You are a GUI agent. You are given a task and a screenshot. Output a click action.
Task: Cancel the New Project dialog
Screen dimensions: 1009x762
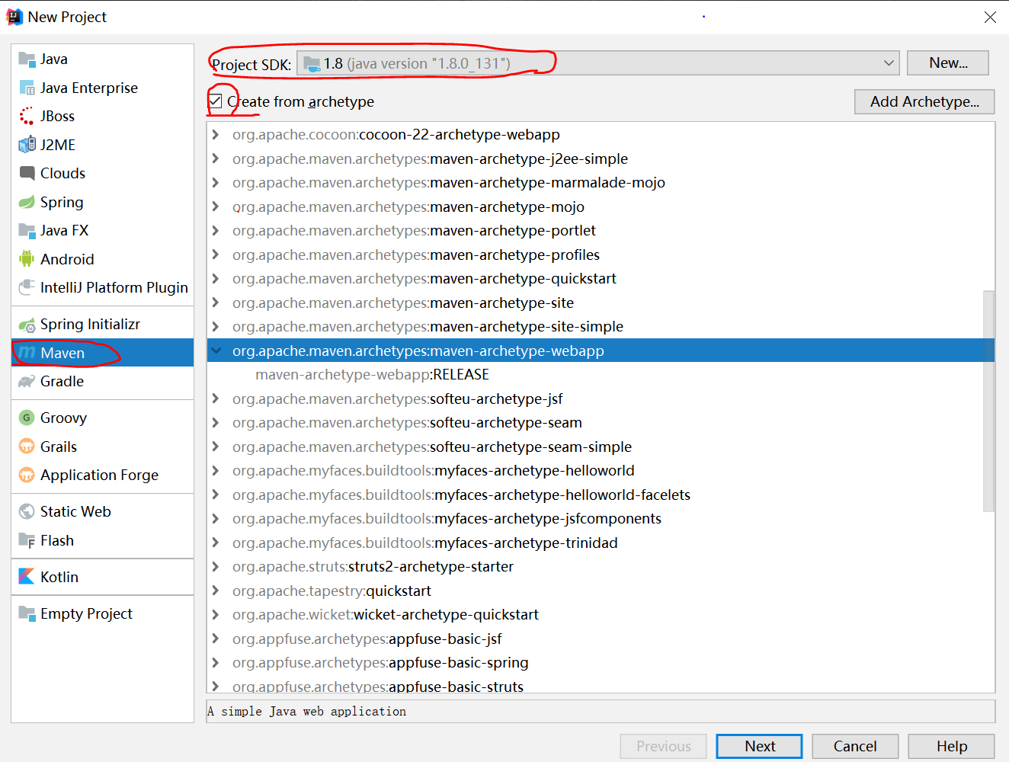(855, 746)
